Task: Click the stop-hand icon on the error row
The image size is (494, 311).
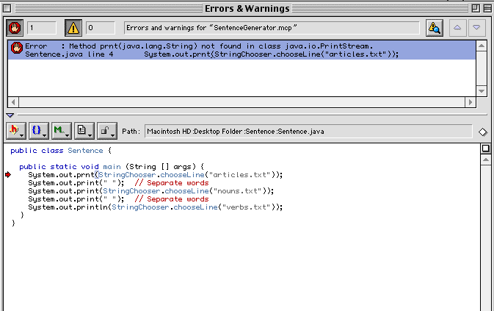Action: point(17,48)
